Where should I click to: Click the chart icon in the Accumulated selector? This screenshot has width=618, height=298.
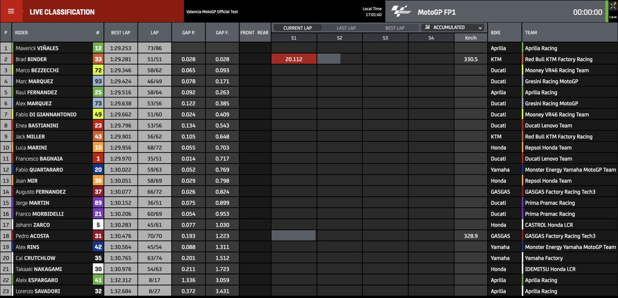click(x=427, y=28)
